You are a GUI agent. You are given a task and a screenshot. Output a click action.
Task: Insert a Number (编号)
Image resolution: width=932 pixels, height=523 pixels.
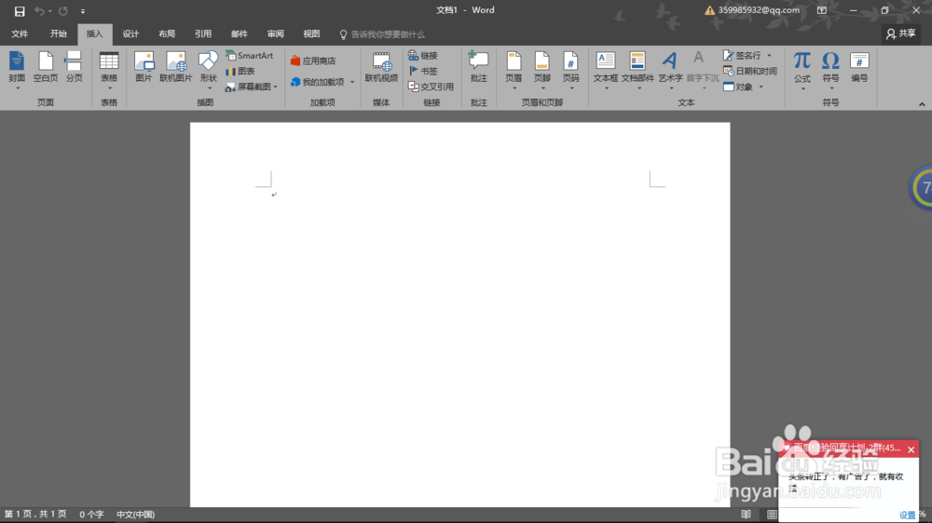point(859,67)
